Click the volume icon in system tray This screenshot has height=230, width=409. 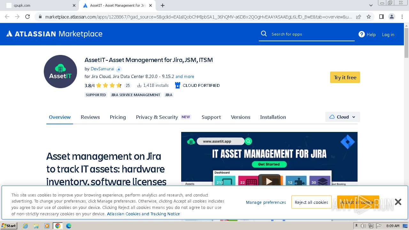coord(363,226)
